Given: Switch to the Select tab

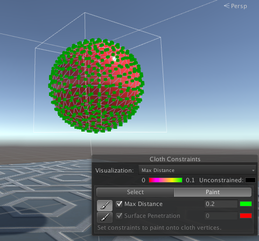Looking at the screenshot, I should pos(135,192).
